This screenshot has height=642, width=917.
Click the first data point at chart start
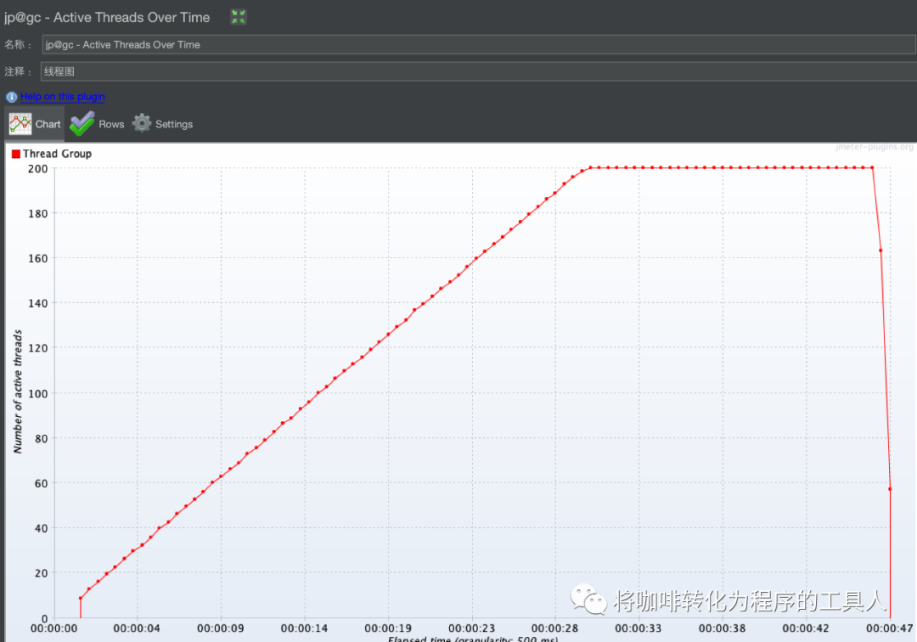click(81, 598)
